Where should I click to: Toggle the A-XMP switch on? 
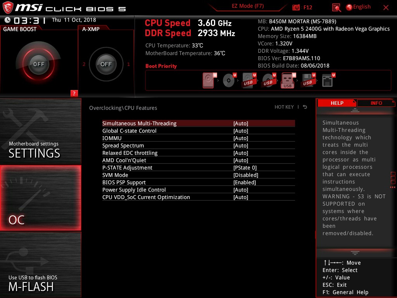pos(106,64)
